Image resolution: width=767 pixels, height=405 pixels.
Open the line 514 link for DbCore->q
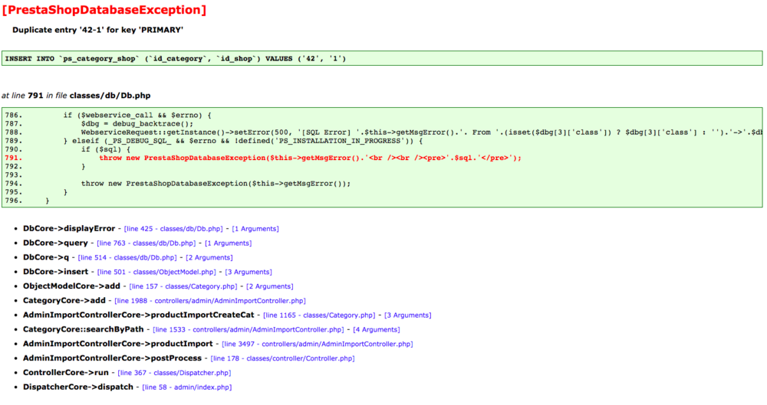(x=127, y=257)
